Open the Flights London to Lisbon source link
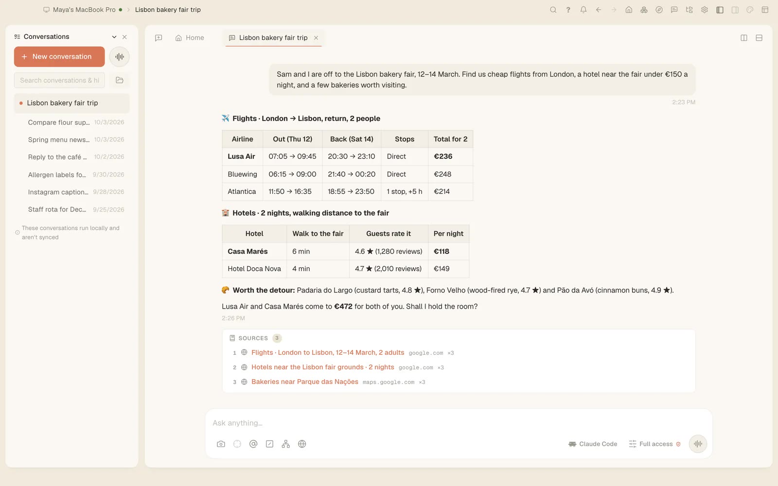The width and height of the screenshot is (778, 486). pos(328,352)
